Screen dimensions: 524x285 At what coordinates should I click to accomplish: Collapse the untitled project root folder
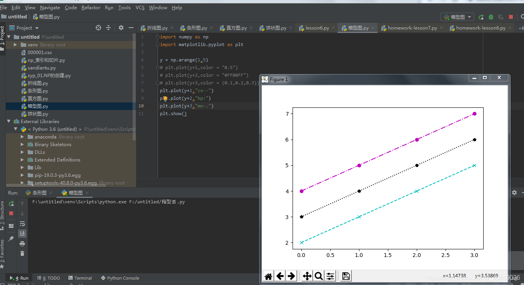[x=8, y=37]
